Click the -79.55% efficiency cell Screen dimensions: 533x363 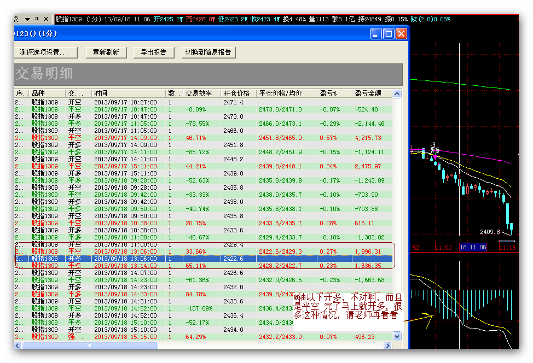197,124
